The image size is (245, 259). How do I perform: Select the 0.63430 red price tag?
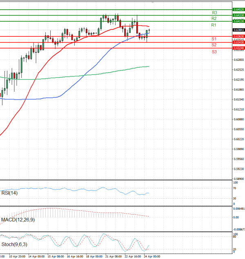point(239,42)
